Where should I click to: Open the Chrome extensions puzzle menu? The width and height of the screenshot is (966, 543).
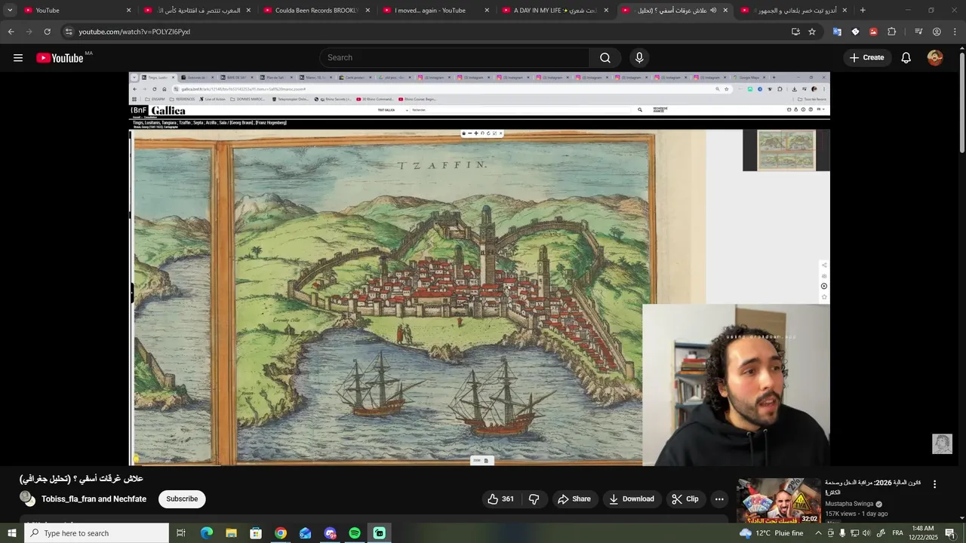[891, 32]
